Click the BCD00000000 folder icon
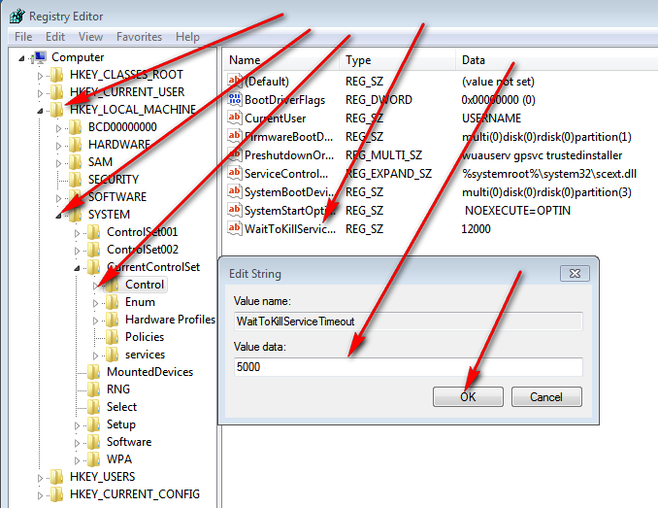 pyautogui.click(x=75, y=127)
